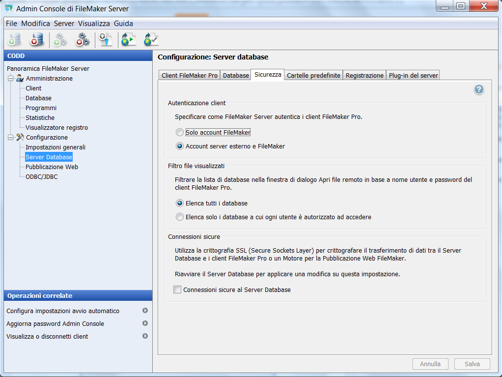The height and width of the screenshot is (377, 502).
Task: Collapse the Amministrazione tree node
Action: [x=11, y=78]
